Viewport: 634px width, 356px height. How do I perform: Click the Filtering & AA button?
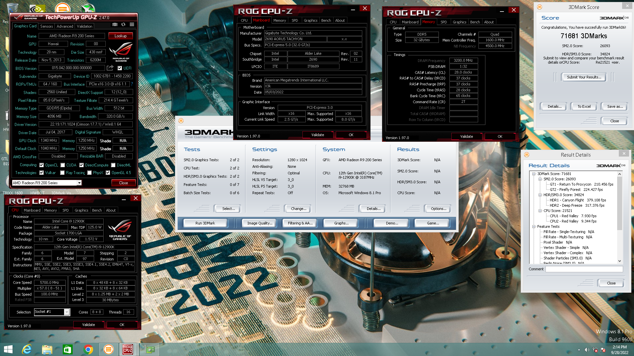(x=300, y=223)
